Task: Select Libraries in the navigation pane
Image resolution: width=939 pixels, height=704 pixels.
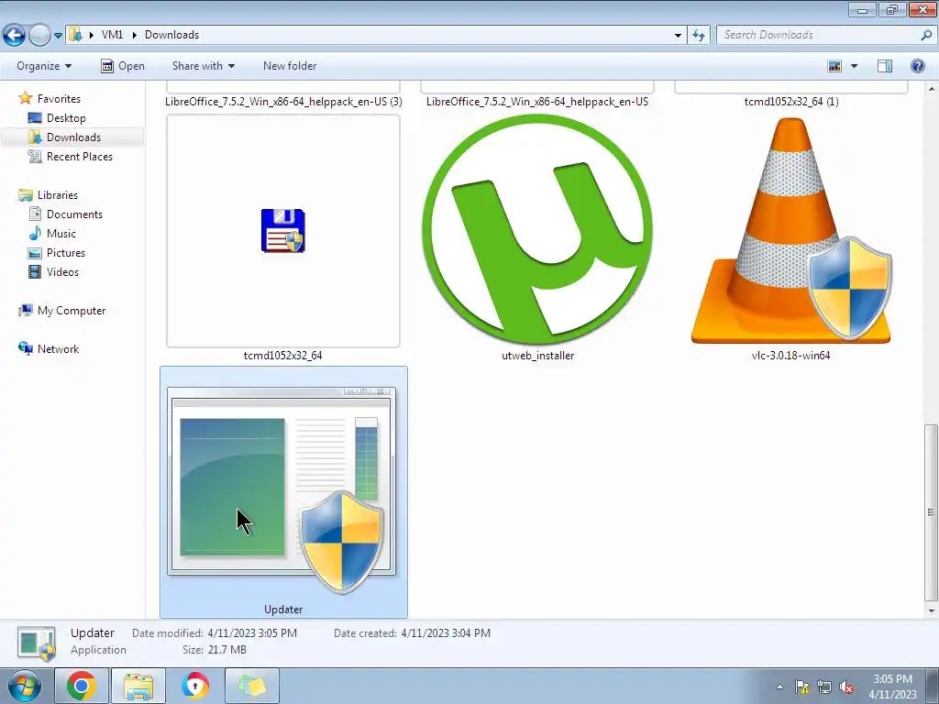Action: click(x=58, y=195)
